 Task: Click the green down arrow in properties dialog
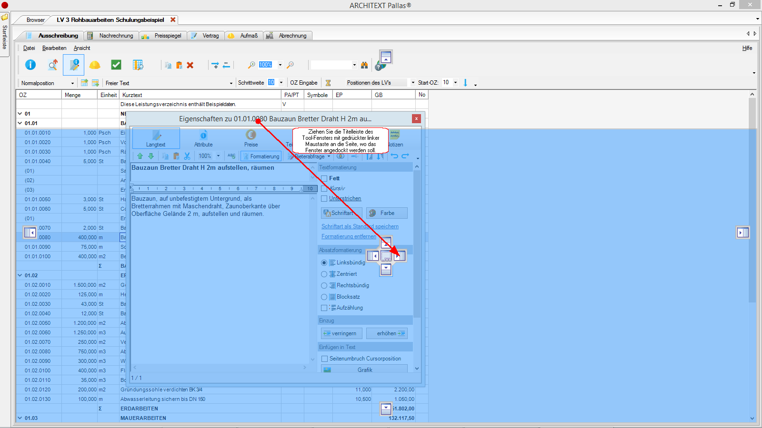click(x=151, y=156)
